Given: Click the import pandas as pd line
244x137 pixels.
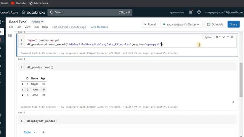Looking at the screenshot, I should (x=43, y=40).
